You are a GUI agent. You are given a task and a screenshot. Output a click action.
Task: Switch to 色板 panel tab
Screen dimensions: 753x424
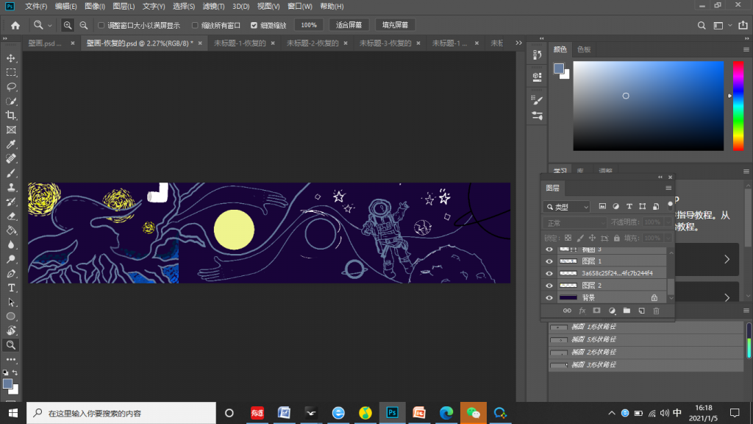coord(583,49)
